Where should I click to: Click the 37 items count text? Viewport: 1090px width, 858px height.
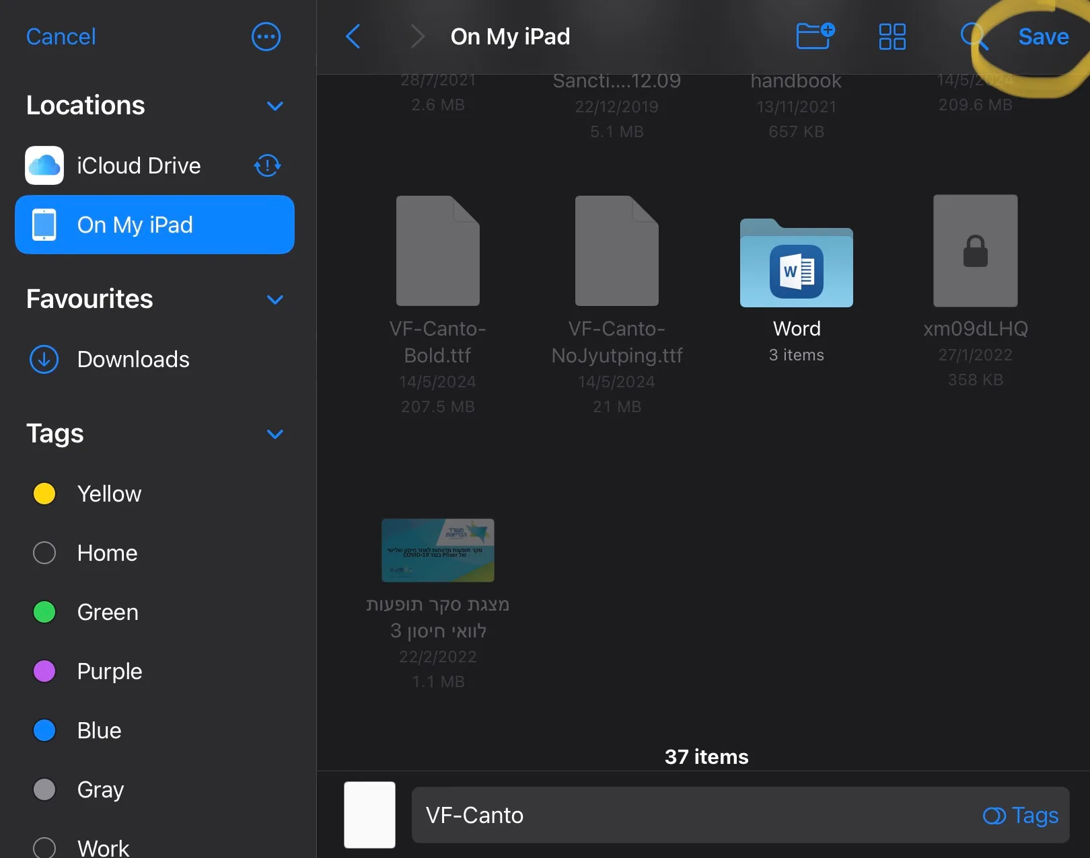click(x=706, y=756)
